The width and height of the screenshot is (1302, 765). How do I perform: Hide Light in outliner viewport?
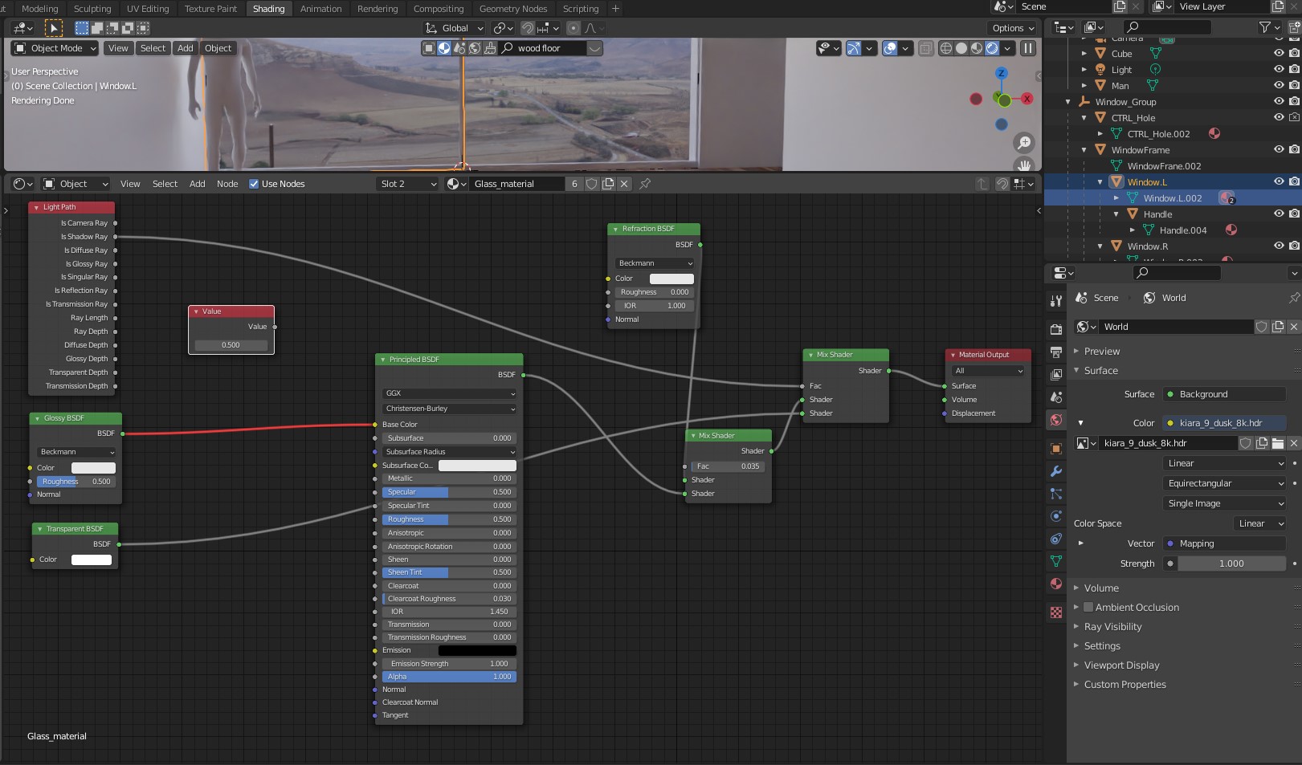click(1279, 69)
